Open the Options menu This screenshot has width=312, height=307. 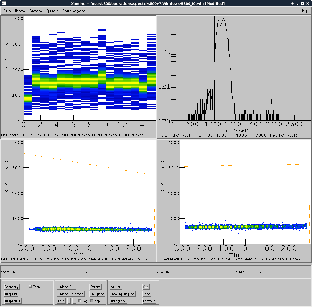[x=52, y=11]
